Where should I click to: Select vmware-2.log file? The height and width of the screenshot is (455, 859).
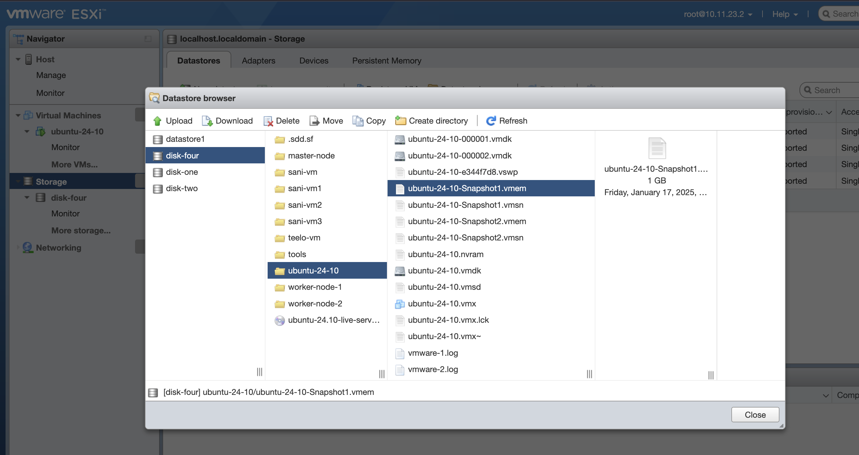coord(491,370)
